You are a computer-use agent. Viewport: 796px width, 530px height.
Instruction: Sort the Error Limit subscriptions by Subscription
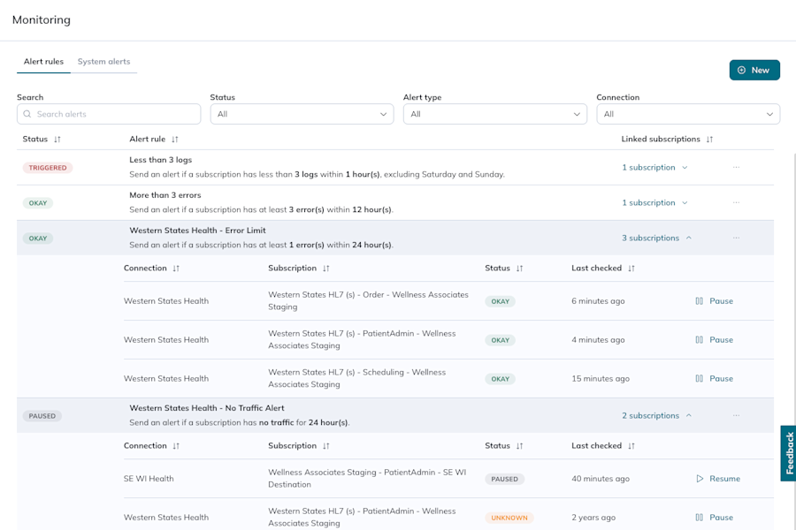tap(325, 269)
